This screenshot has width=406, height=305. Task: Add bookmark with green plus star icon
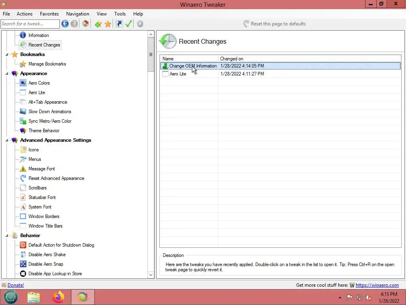coord(98,24)
